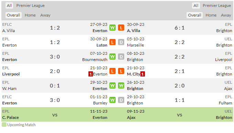Click the gray D badge for Brighton vs Fulham
The image size is (234, 133).
point(121,100)
